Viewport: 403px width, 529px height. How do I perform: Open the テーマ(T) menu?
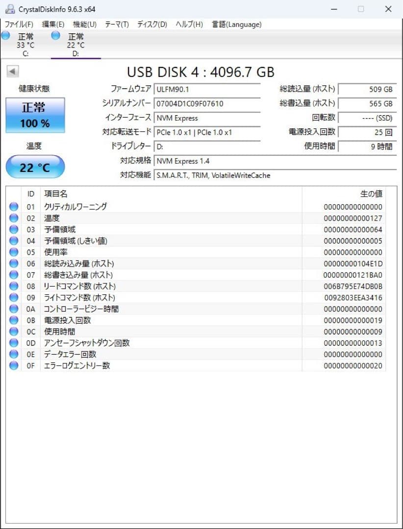tap(117, 24)
